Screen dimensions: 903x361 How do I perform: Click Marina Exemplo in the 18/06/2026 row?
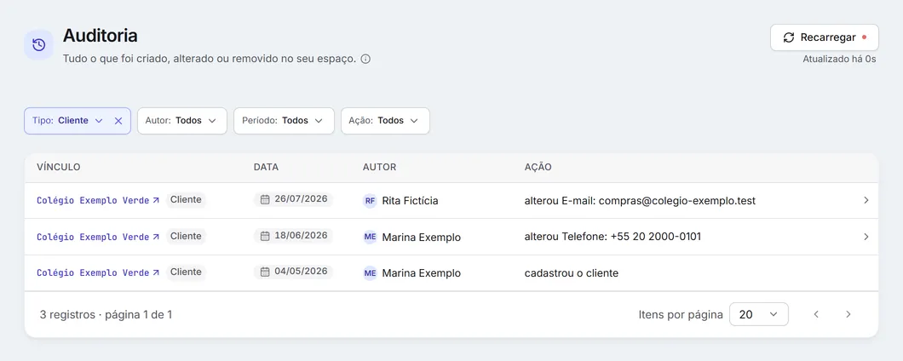(422, 238)
